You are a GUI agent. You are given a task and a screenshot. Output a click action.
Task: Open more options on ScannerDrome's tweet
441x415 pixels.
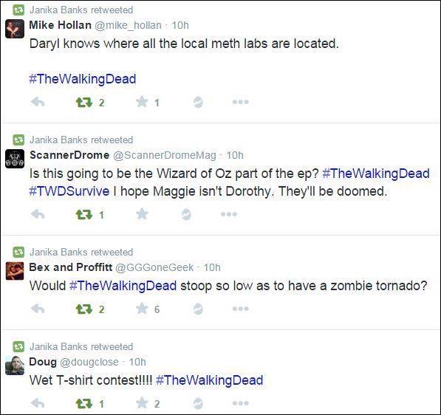coord(229,214)
